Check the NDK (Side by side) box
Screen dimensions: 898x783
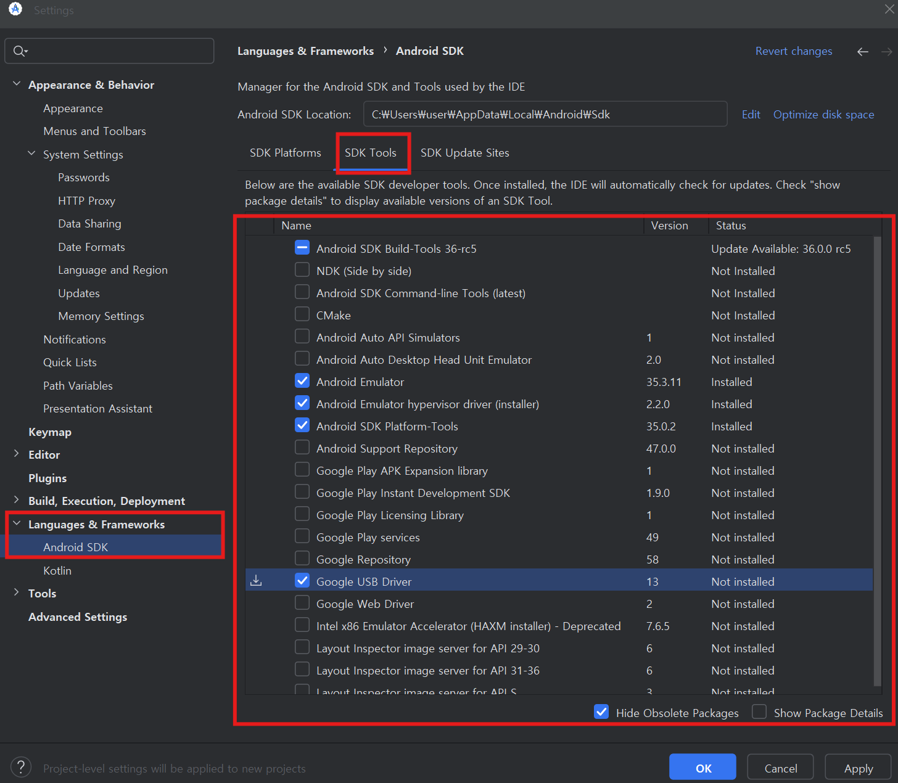[302, 270]
